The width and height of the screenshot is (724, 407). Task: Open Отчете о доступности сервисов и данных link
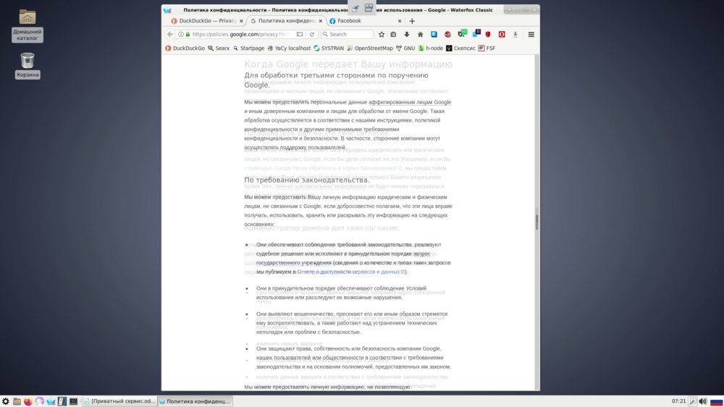tap(351, 272)
